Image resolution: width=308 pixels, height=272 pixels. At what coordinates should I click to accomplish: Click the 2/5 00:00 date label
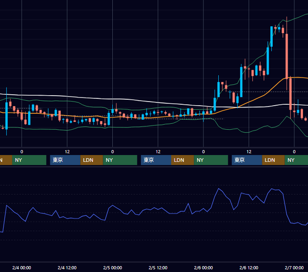[112, 267]
